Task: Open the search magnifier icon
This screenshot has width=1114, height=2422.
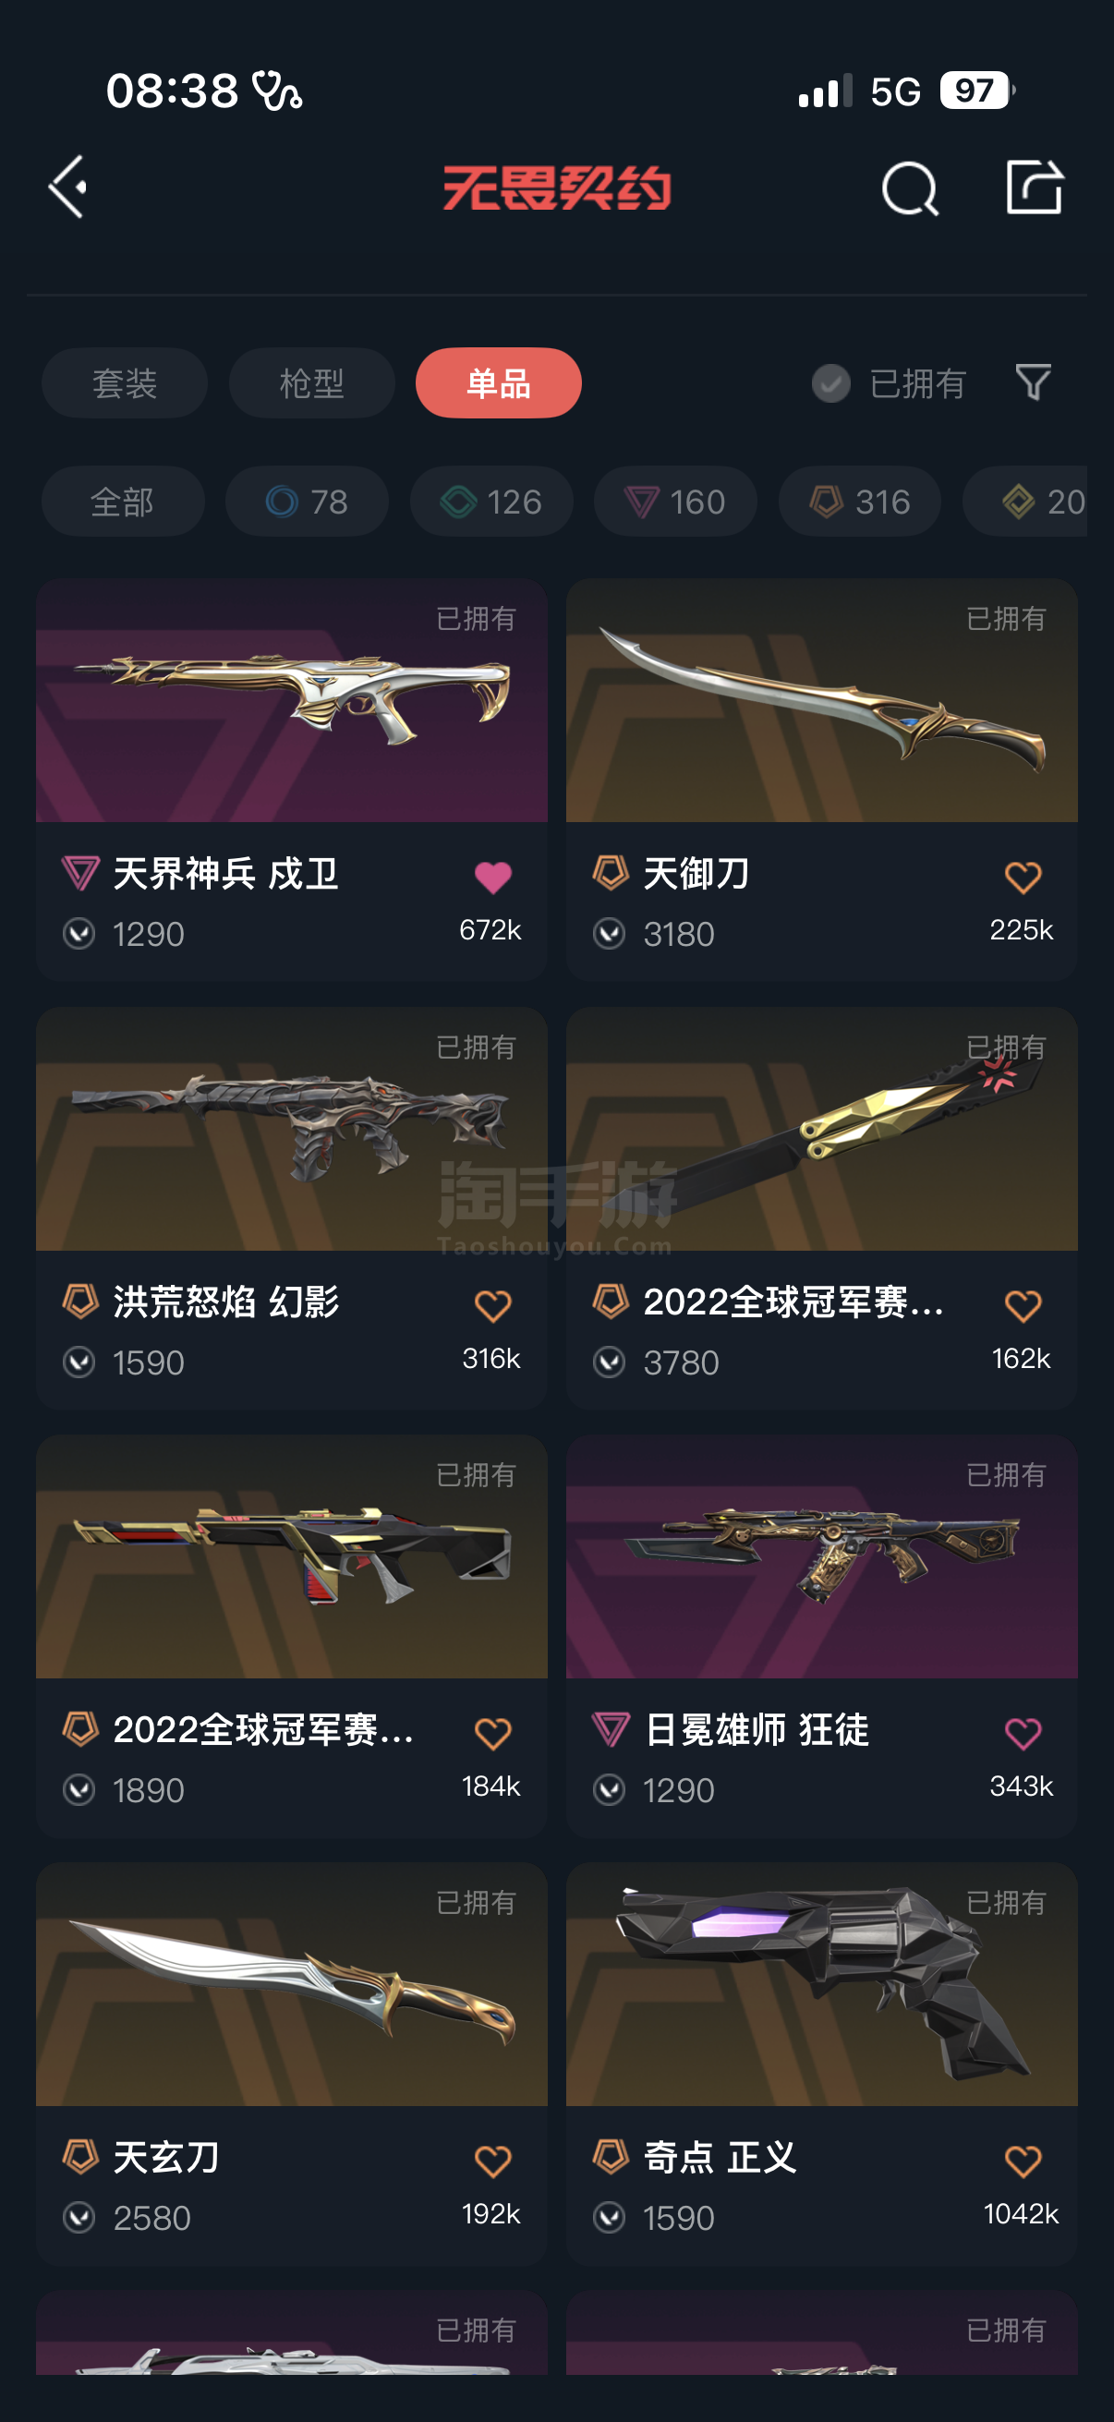Action: [910, 188]
